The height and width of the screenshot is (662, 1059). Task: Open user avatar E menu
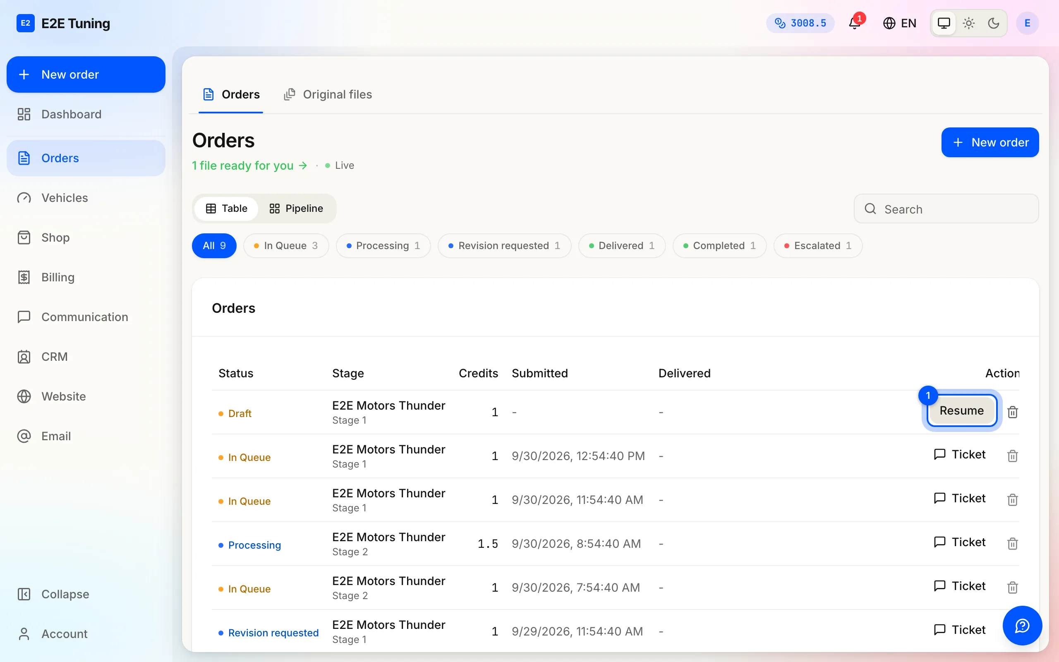1027,23
